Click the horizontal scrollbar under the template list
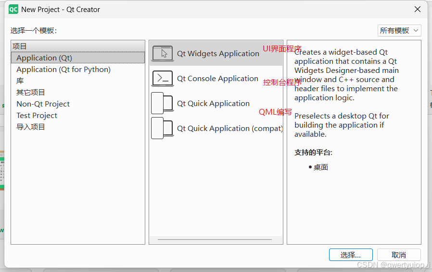Image resolution: width=432 pixels, height=272 pixels. pyautogui.click(x=215, y=239)
